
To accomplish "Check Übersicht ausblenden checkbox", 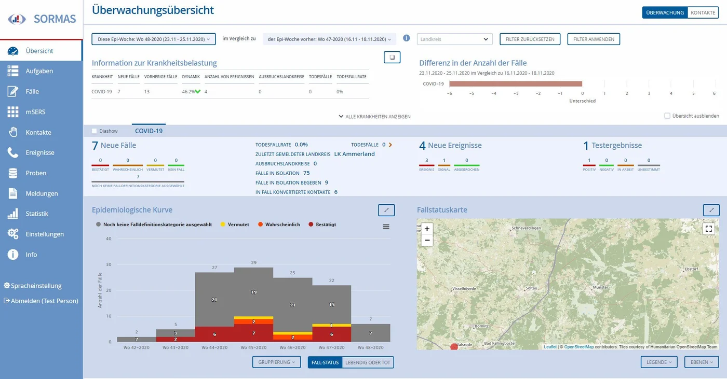I will [x=667, y=116].
